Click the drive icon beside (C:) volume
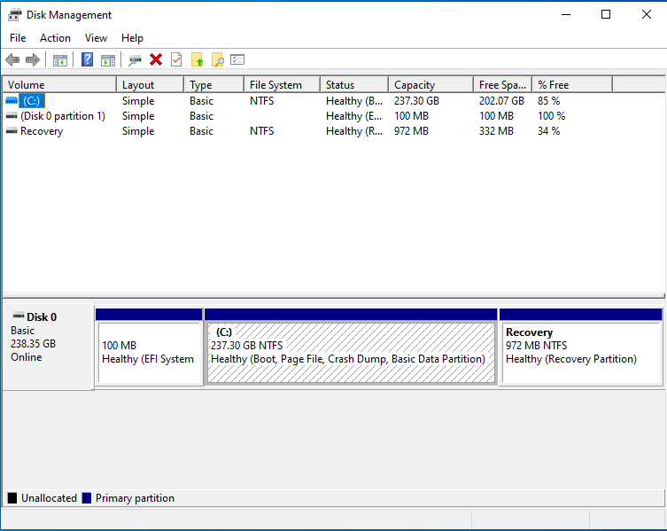The image size is (667, 531). [12, 100]
